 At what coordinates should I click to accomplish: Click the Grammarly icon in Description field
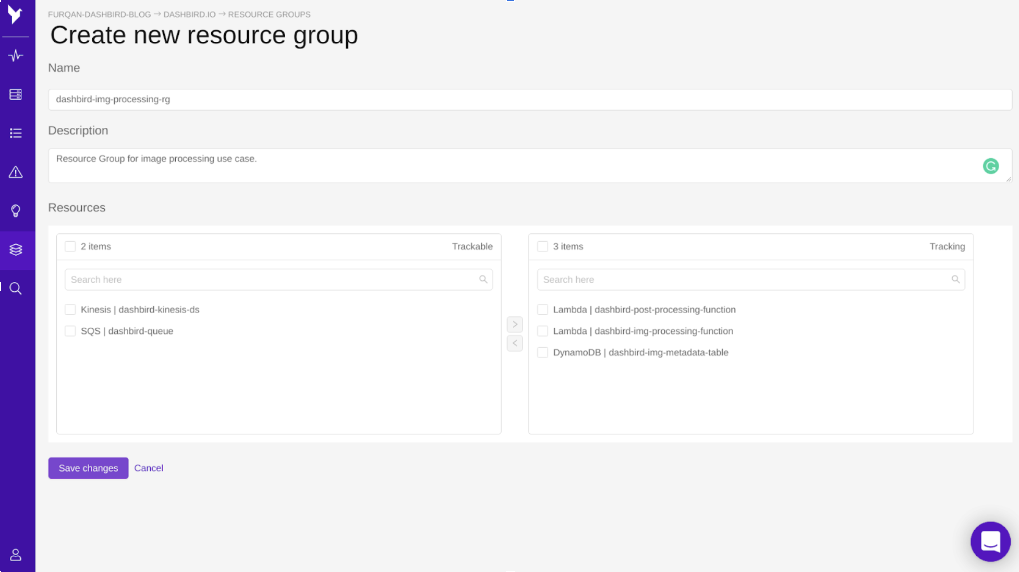coord(990,166)
